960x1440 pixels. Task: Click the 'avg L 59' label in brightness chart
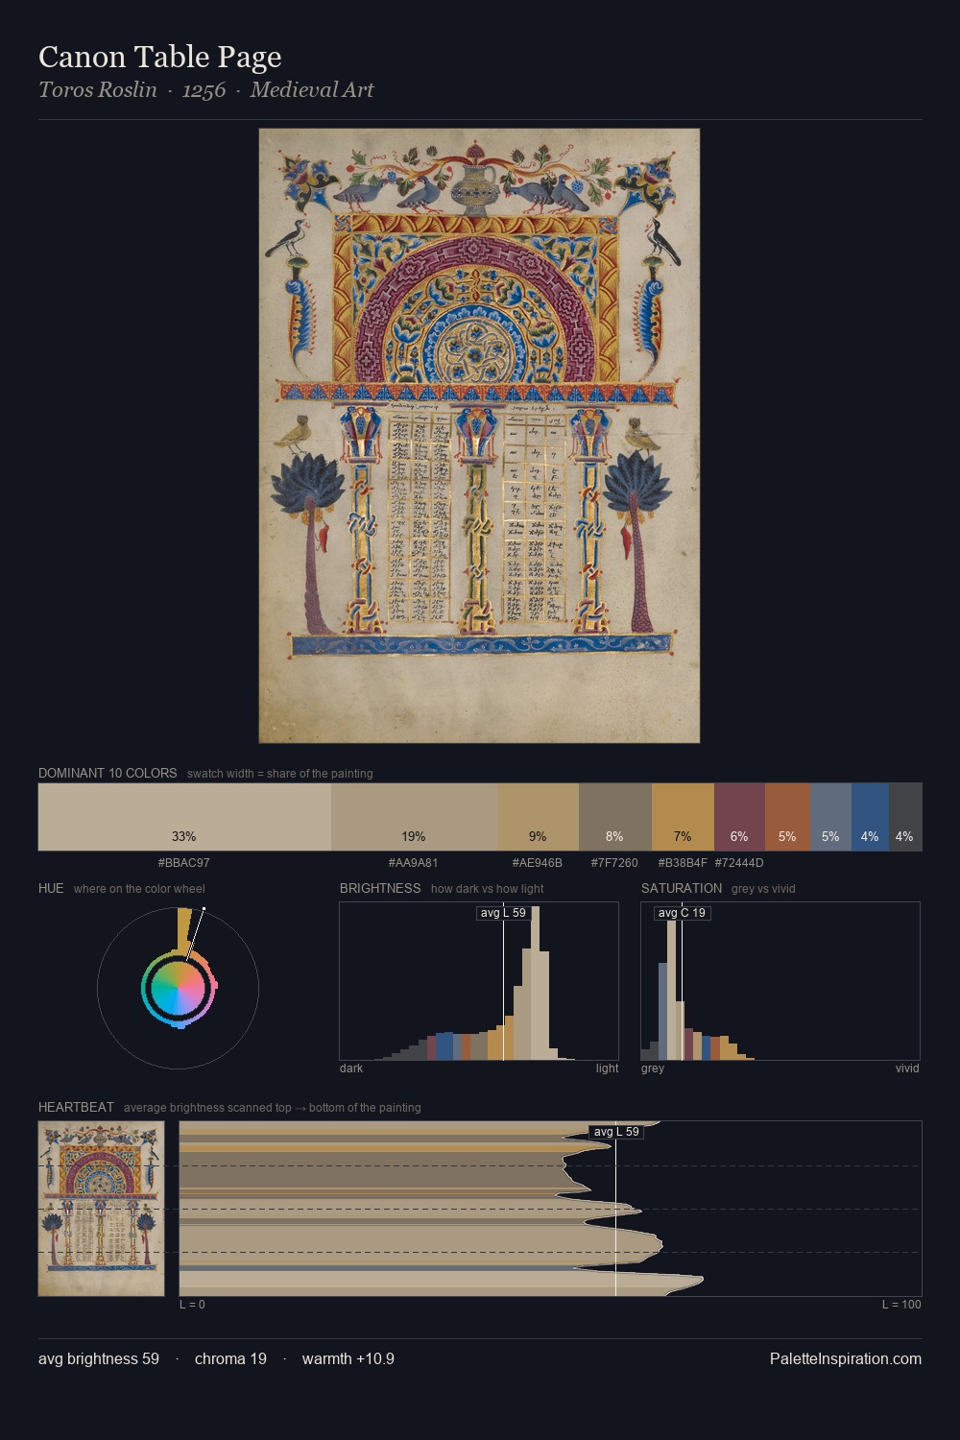click(503, 913)
